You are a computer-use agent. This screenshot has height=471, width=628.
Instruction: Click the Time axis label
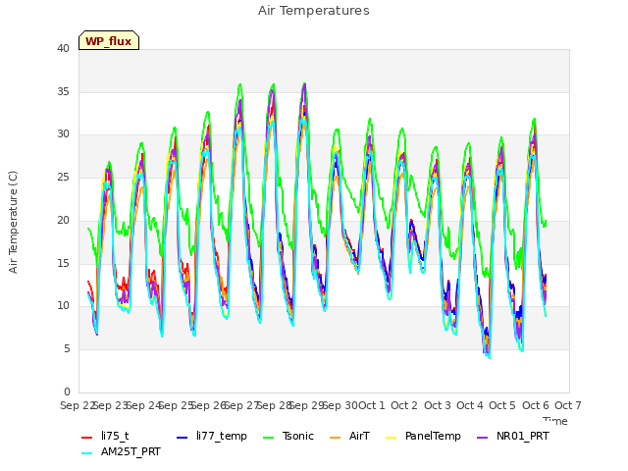[555, 421]
